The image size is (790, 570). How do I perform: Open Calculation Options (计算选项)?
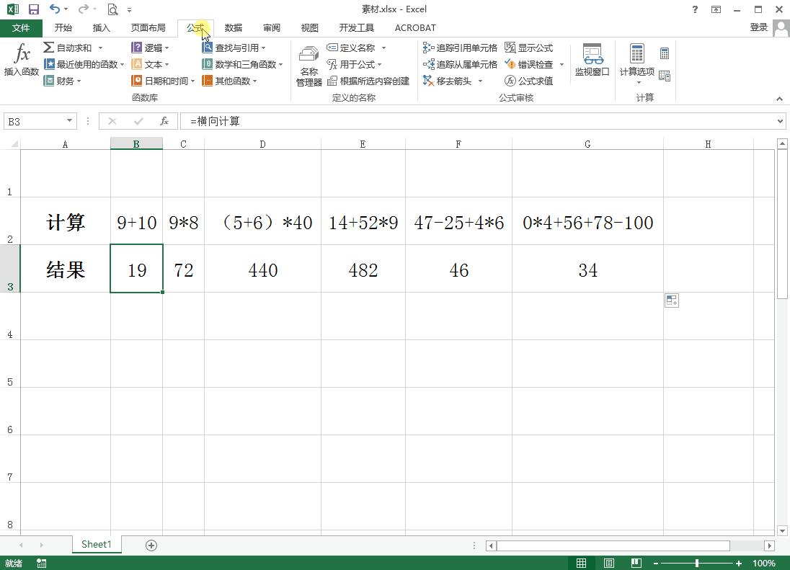(x=637, y=63)
